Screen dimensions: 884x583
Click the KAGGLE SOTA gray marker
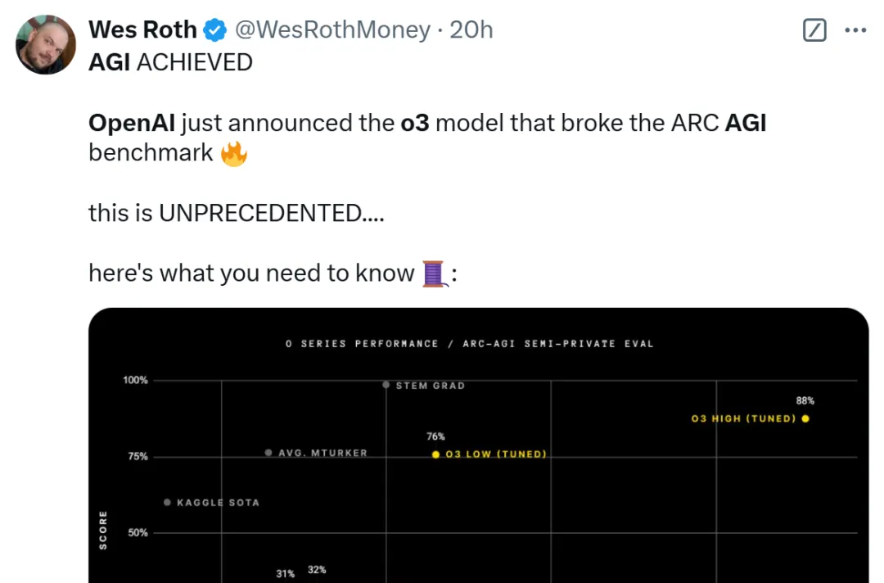pyautogui.click(x=167, y=503)
